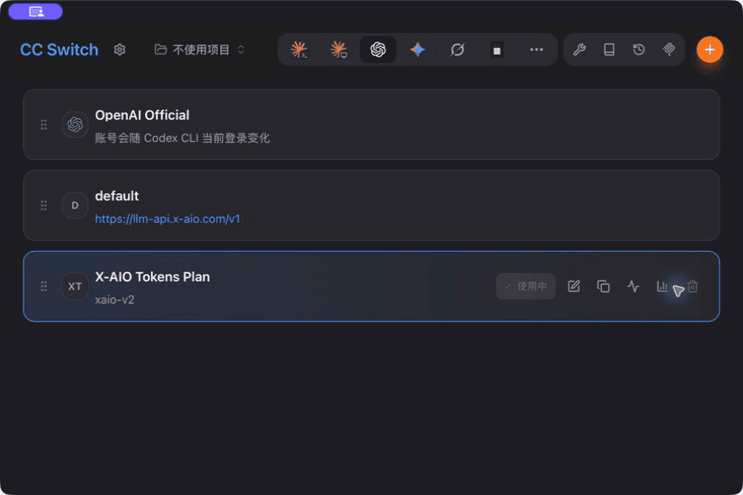Grab the drag handle of X-AIO Tokens Plan

pyautogui.click(x=44, y=286)
